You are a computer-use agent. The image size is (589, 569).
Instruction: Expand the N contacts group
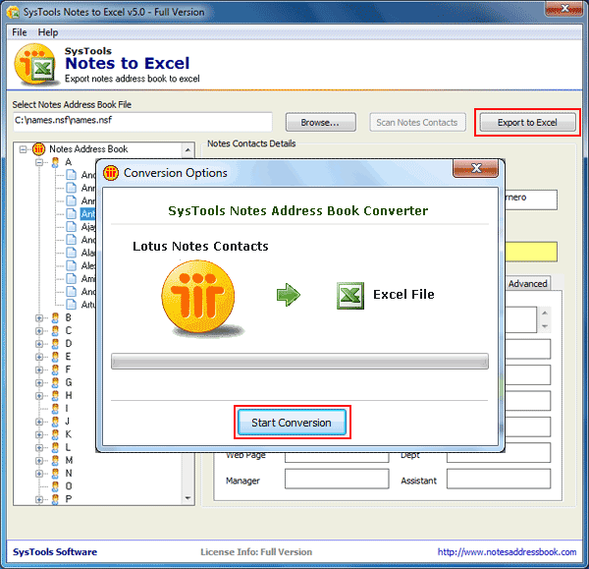coord(39,473)
